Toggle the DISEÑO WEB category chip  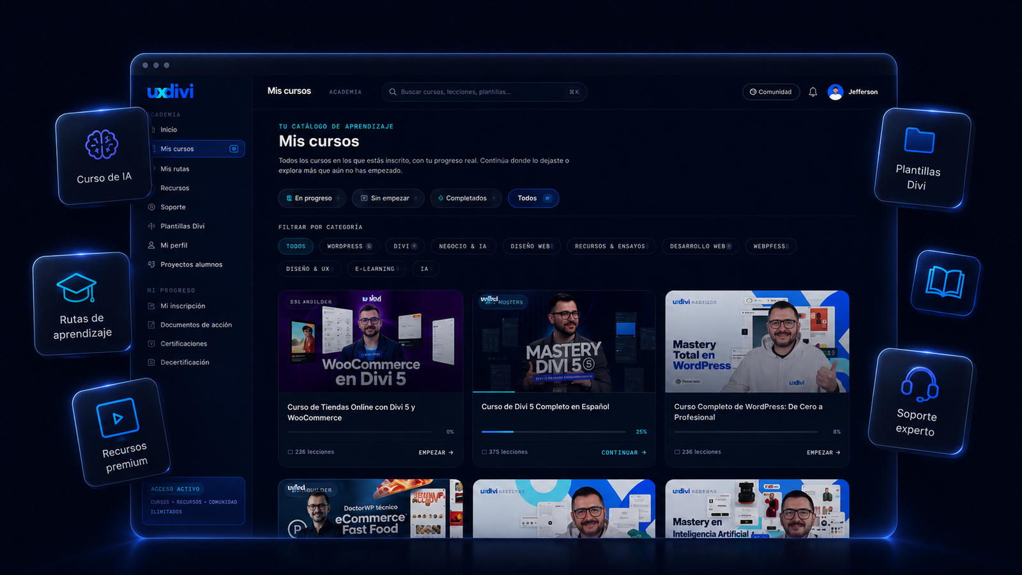(531, 246)
